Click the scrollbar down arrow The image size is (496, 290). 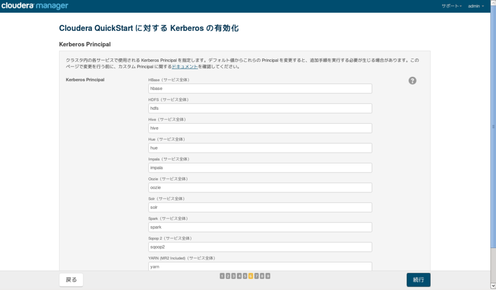pos(493,286)
